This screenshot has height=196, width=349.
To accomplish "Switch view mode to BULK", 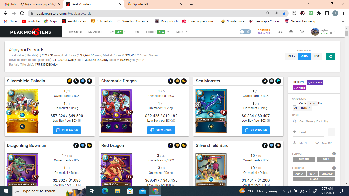I will (x=292, y=56).
